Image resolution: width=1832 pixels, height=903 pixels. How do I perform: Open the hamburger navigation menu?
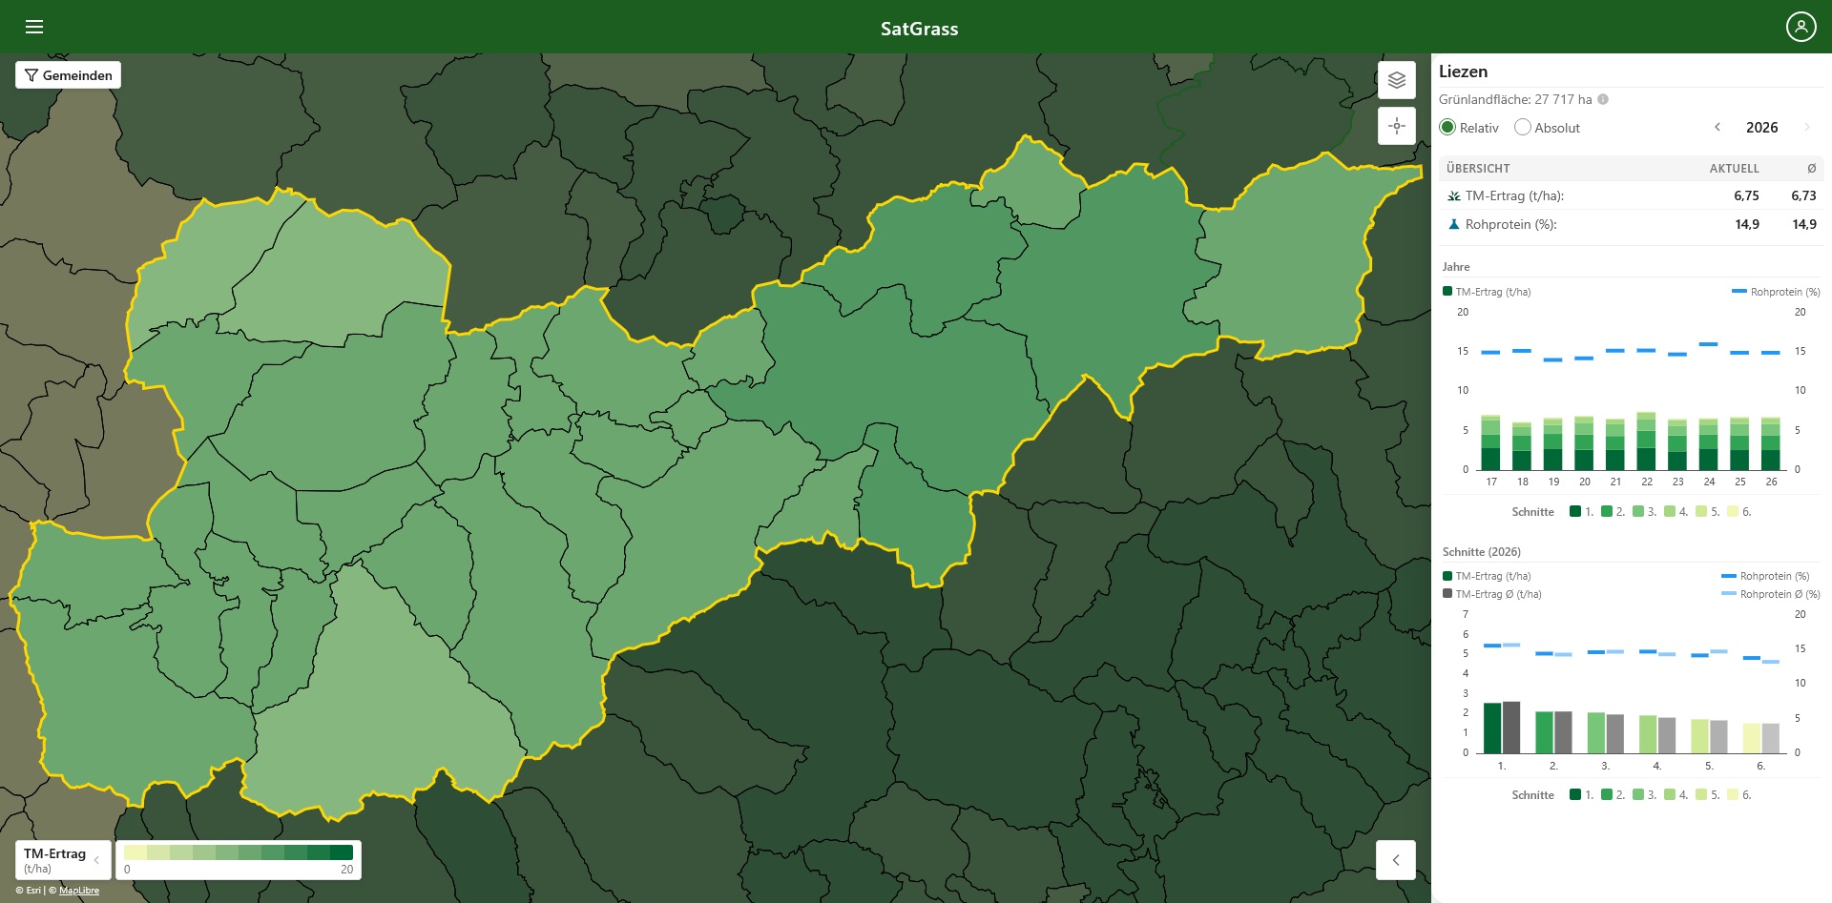point(34,27)
